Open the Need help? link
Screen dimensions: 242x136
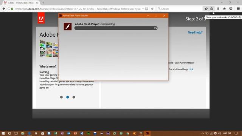[x=195, y=32]
